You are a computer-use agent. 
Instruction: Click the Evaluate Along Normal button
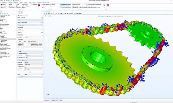pyautogui.click(x=65, y=4)
